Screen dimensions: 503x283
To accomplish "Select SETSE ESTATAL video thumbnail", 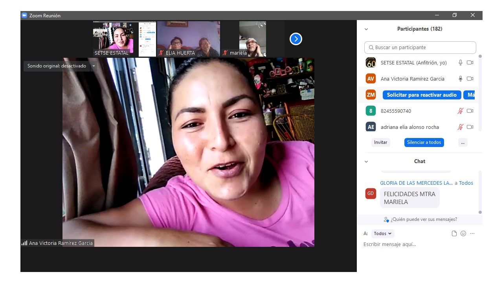I will 125,39.
